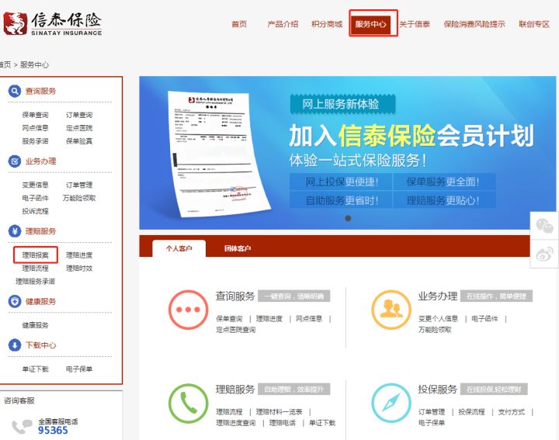559x440 pixels.
Task: Click the 业务办理 checkmark icon in sidebar
Action: [15, 161]
